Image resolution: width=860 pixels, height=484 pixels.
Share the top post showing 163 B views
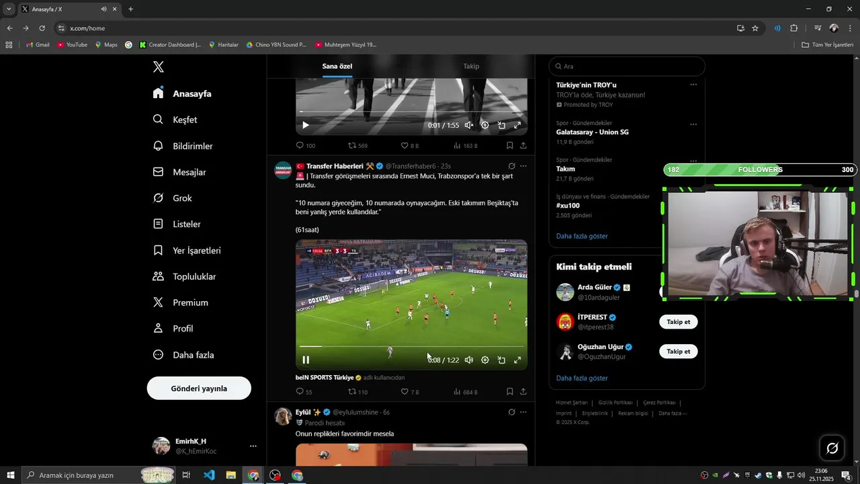tap(523, 145)
